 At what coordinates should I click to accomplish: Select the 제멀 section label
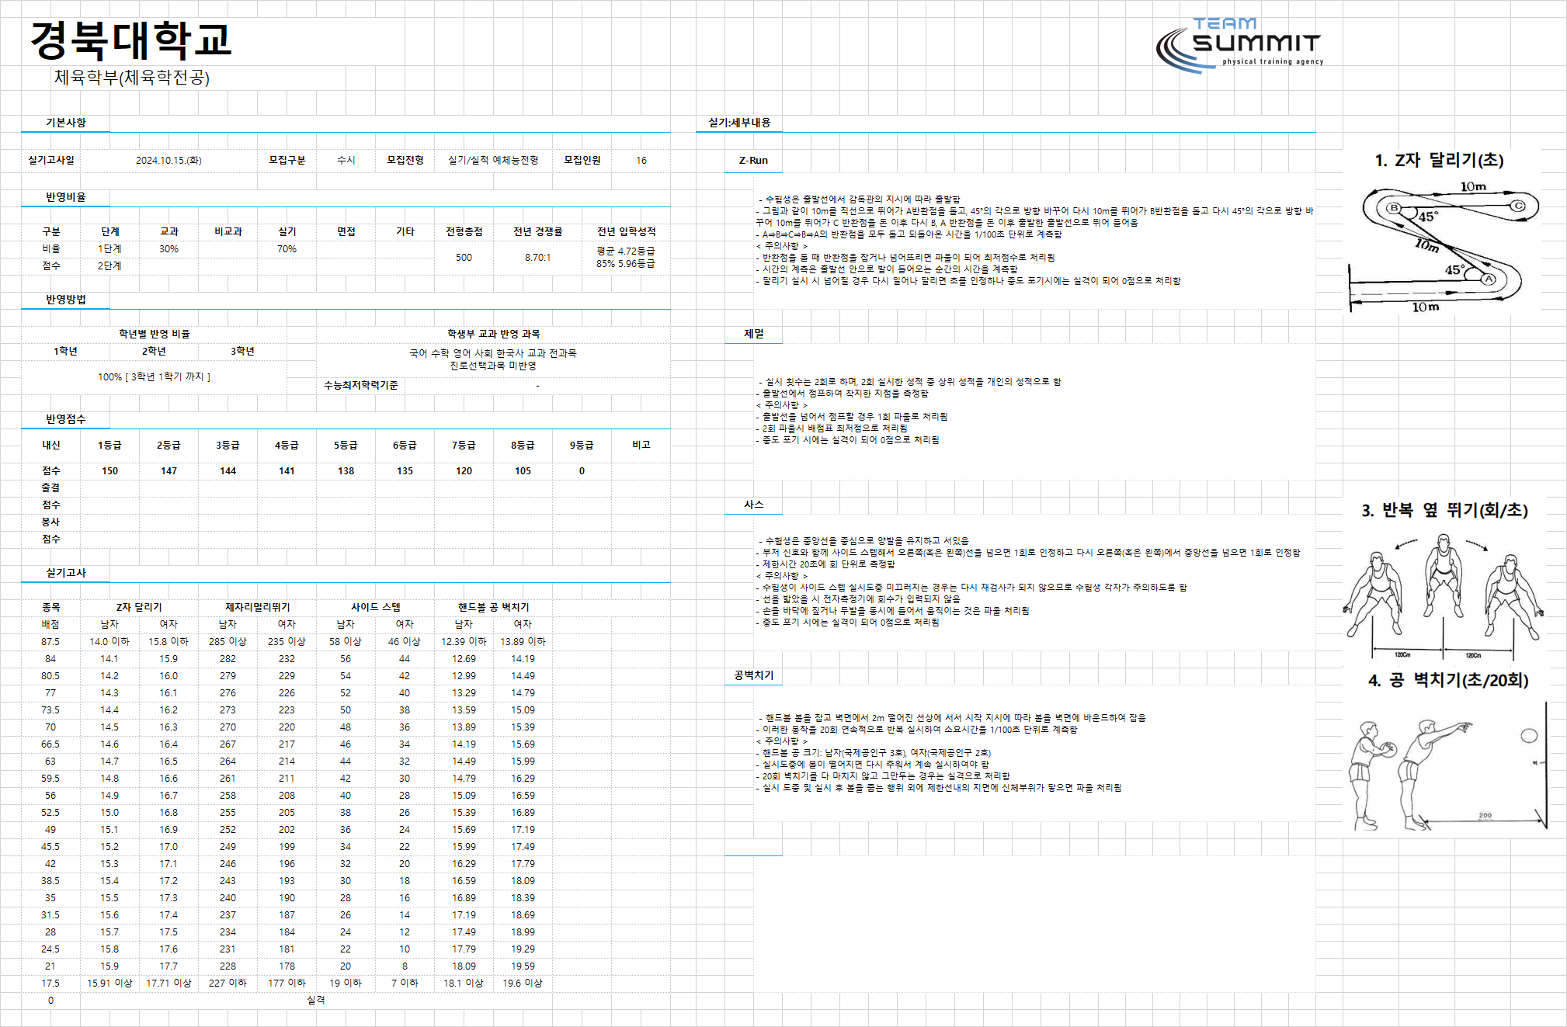pos(754,334)
